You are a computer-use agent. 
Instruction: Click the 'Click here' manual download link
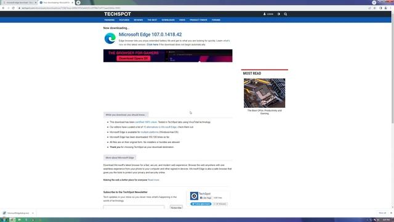click(152, 44)
